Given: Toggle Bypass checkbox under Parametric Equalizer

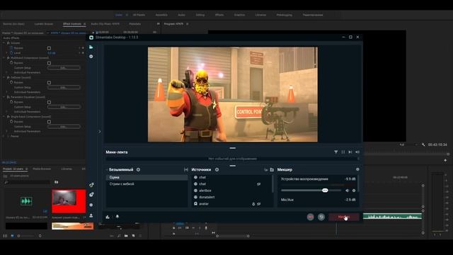Looking at the screenshot, I should pos(49,102).
